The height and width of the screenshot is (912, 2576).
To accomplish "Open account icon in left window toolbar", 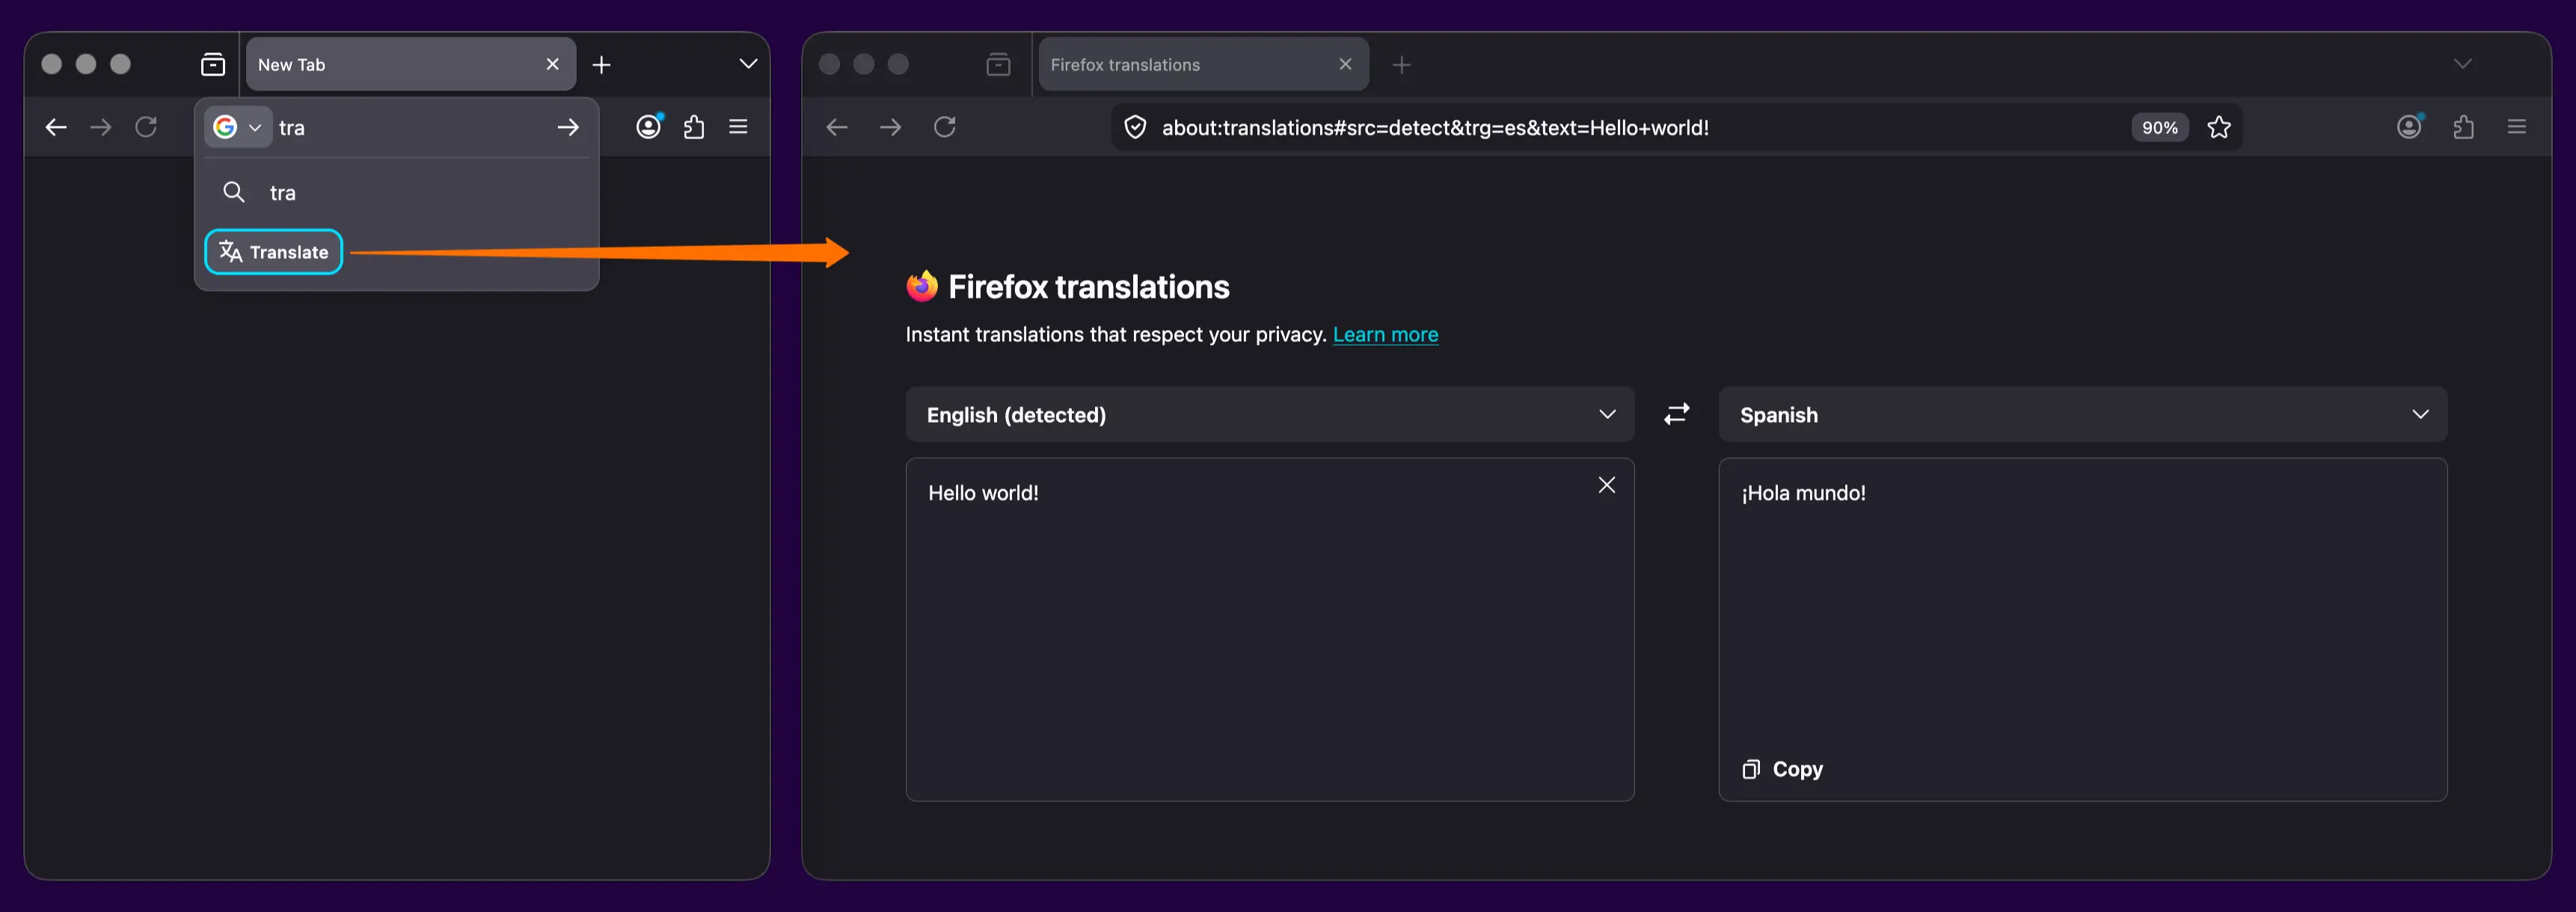I will point(648,127).
